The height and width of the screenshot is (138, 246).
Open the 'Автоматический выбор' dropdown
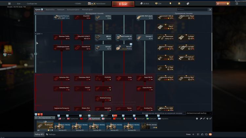(198, 113)
